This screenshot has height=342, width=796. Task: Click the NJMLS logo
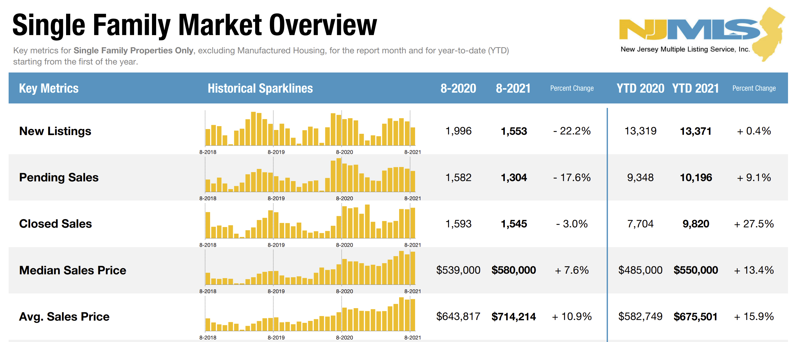[702, 34]
